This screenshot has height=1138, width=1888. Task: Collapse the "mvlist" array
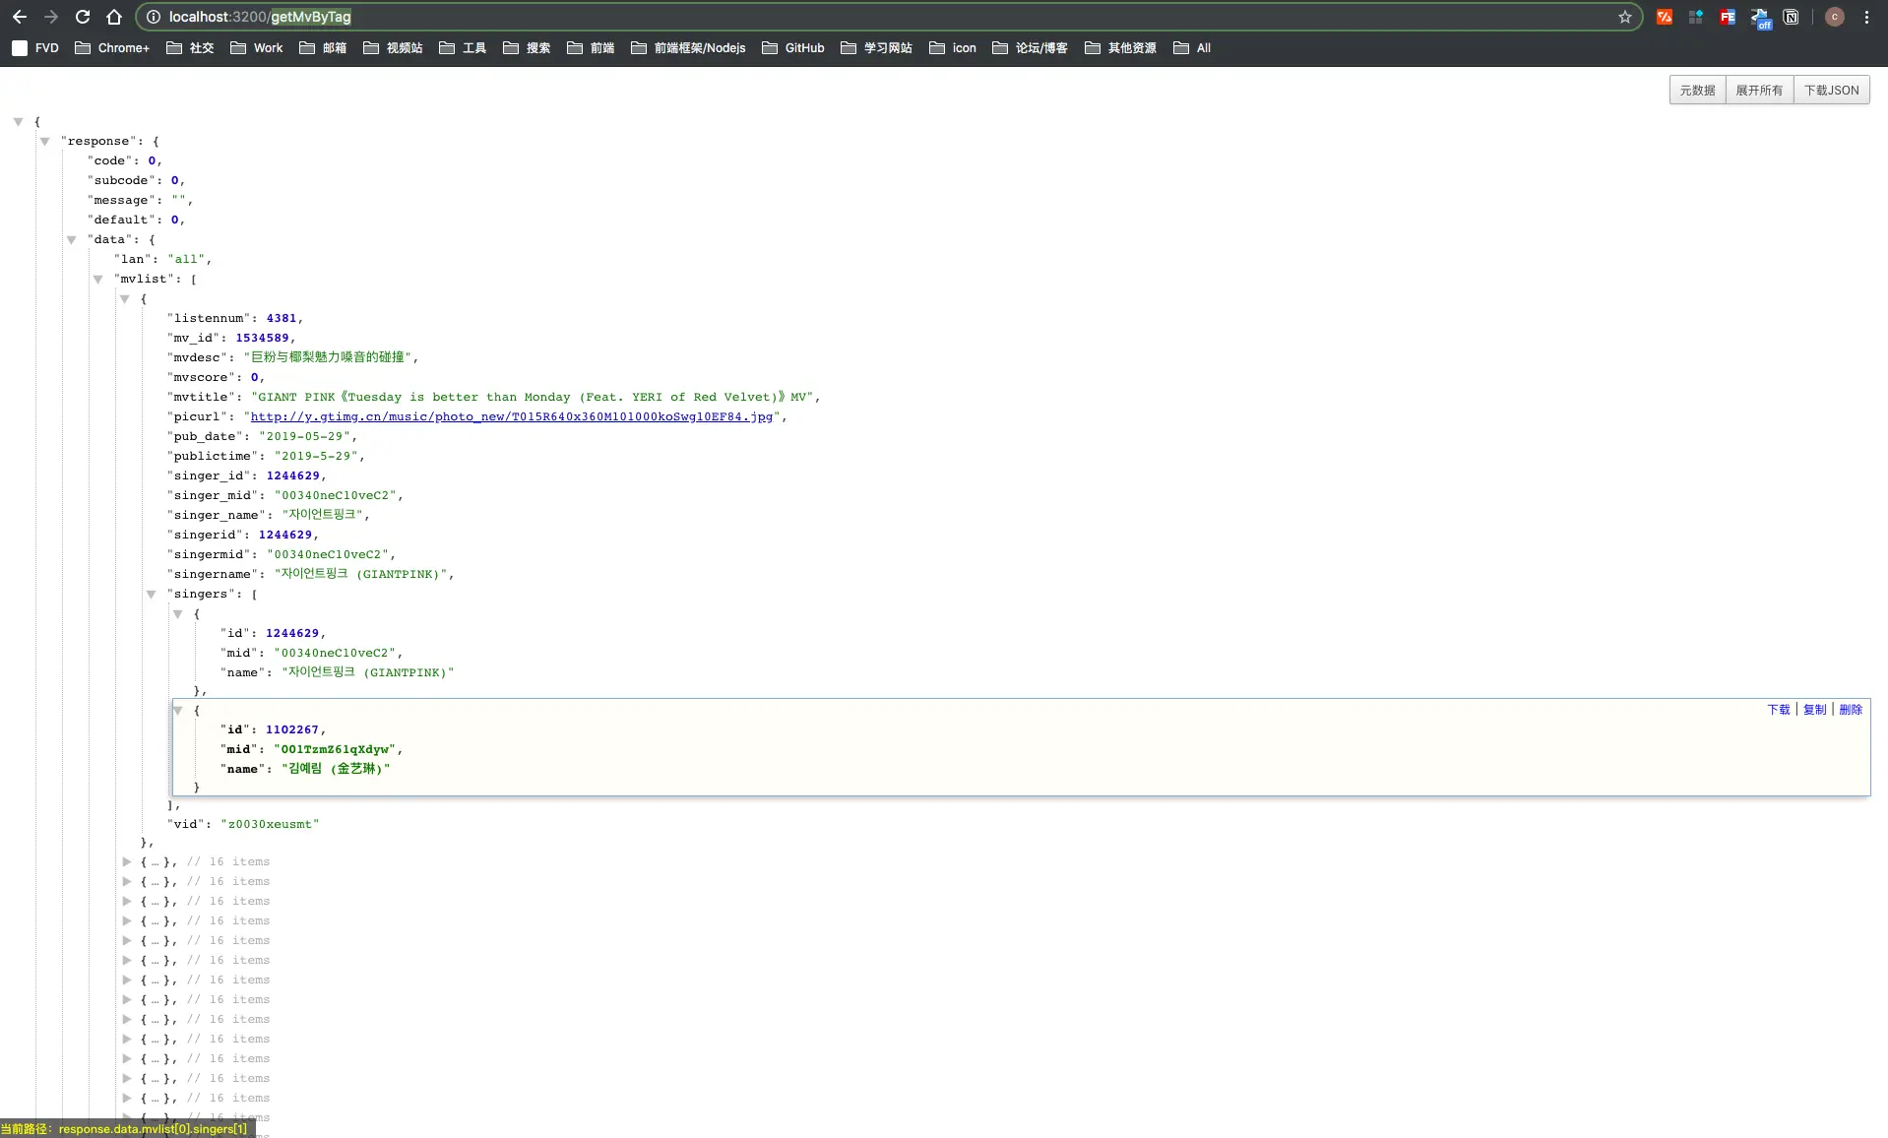point(97,280)
